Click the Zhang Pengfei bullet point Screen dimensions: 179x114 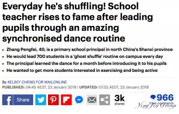pyautogui.click(x=89, y=49)
